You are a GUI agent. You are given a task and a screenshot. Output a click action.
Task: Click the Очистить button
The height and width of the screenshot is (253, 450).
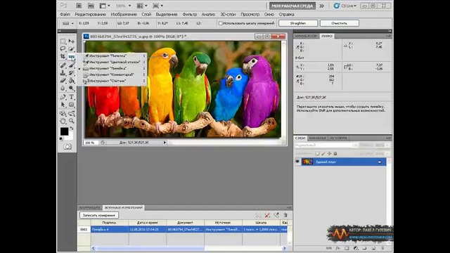pos(339,23)
